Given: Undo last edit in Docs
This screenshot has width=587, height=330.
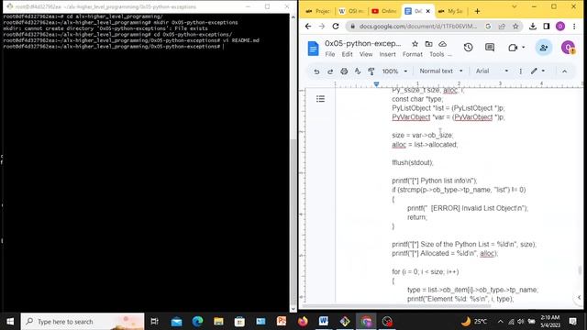Looking at the screenshot, I should tap(316, 71).
